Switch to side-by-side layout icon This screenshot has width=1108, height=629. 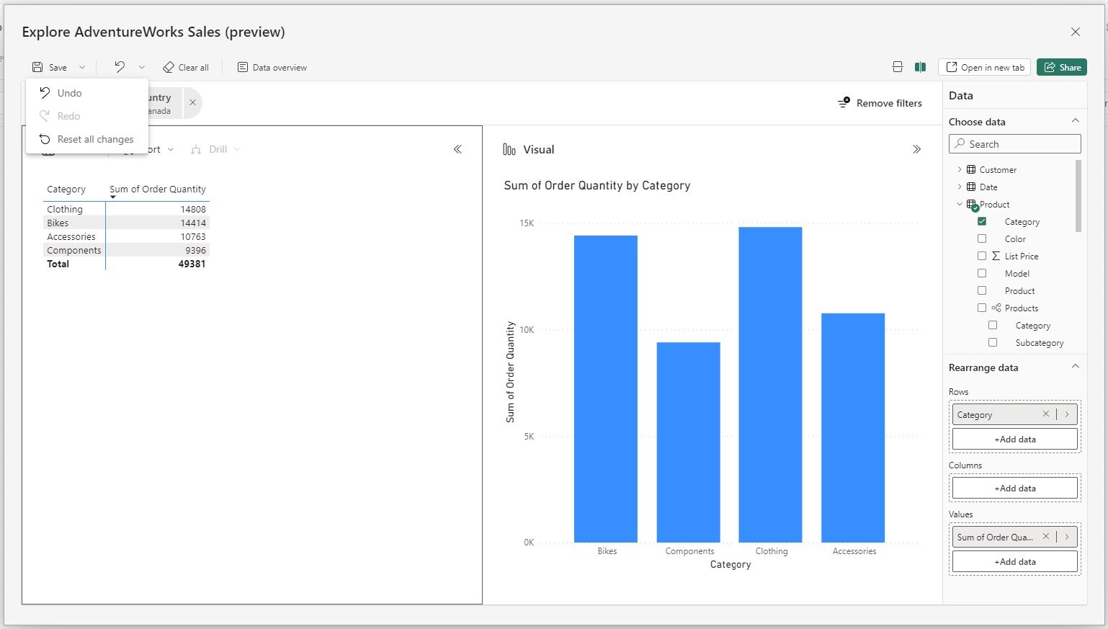pos(920,67)
